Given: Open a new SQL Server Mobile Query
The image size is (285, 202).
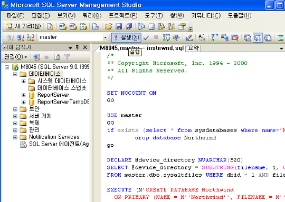Looking at the screenshot, I should (x=96, y=26).
